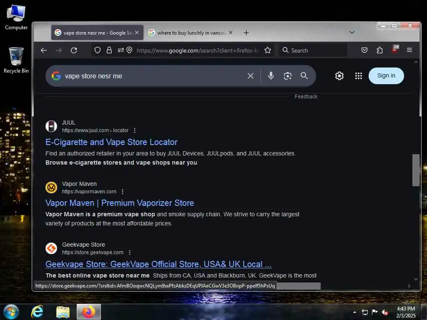Screen dimensions: 427x320
Task: Open the taskbar clock showing 4:43 PM
Action: [406, 312]
